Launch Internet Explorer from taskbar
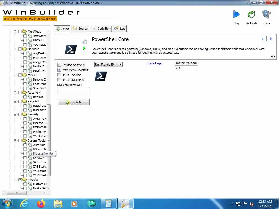279x209 pixels. pos(24,204)
